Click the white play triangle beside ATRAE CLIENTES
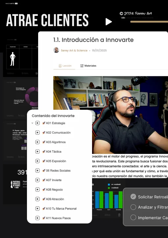The height and width of the screenshot is (238, 168). (108, 22)
